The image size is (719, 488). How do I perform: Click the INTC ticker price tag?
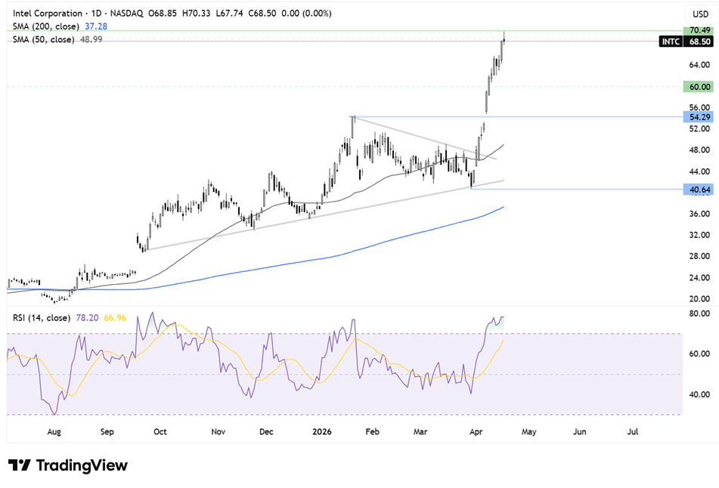671,42
